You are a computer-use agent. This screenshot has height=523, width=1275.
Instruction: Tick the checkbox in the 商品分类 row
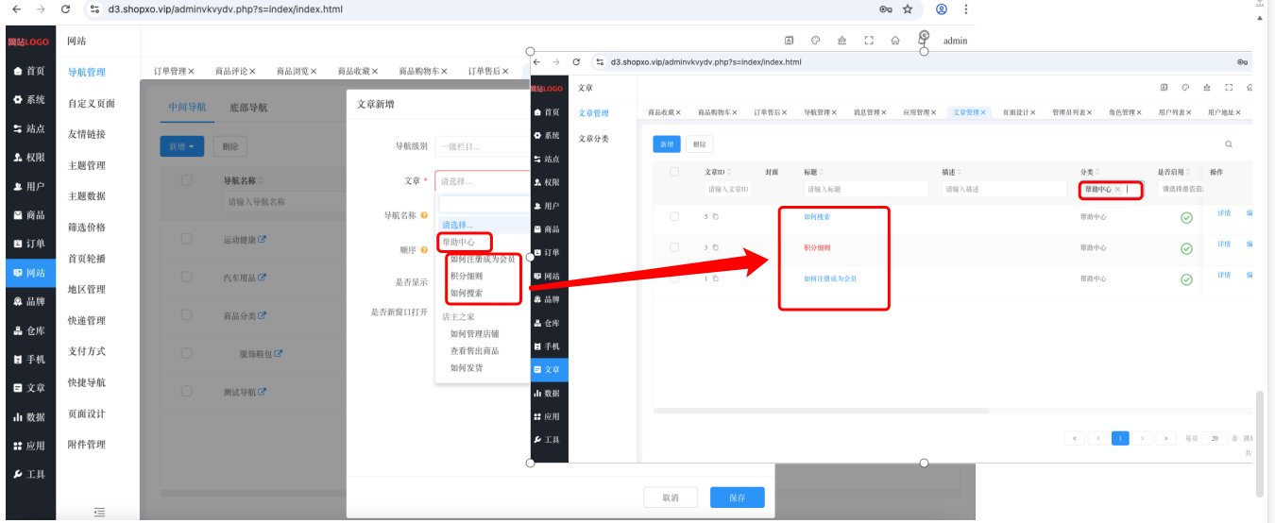pyautogui.click(x=187, y=315)
